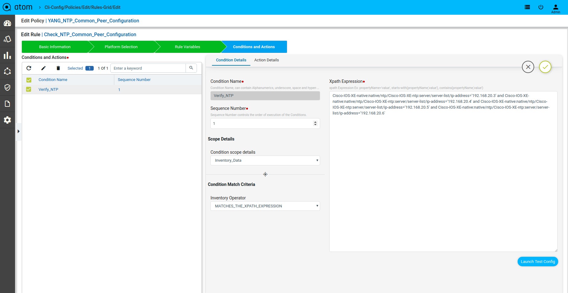Click the Launch Test Config button

click(538, 262)
